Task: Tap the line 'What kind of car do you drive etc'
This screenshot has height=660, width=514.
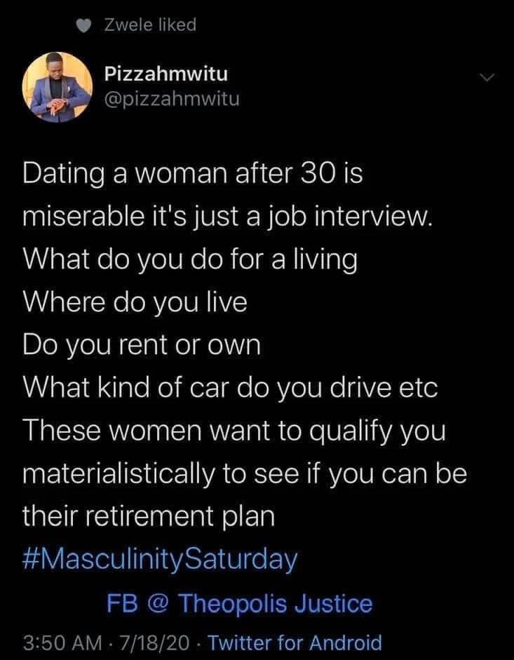Action: point(230,388)
